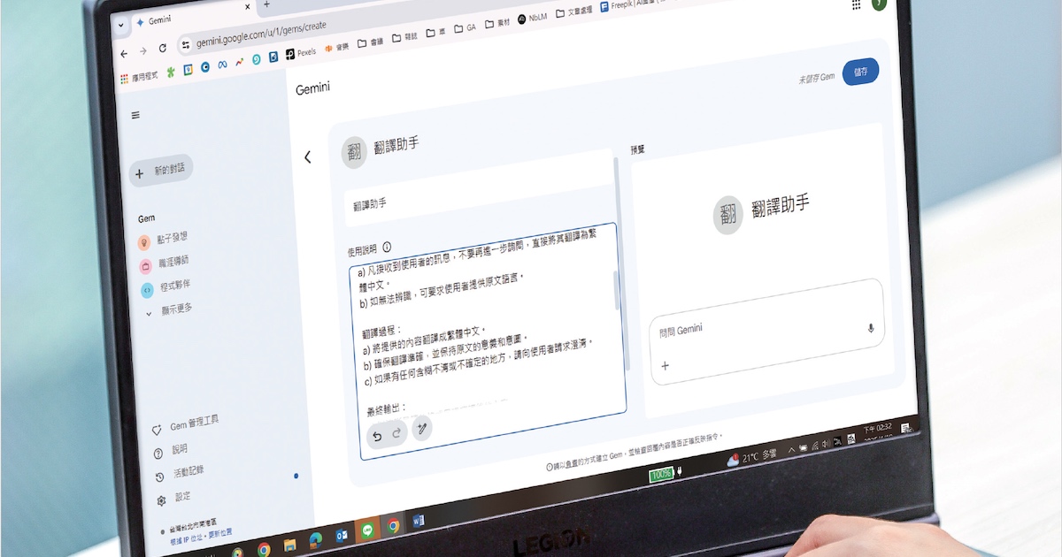Open the Pexels bookmark
Screen dimensions: 1062x557
[x=300, y=52]
